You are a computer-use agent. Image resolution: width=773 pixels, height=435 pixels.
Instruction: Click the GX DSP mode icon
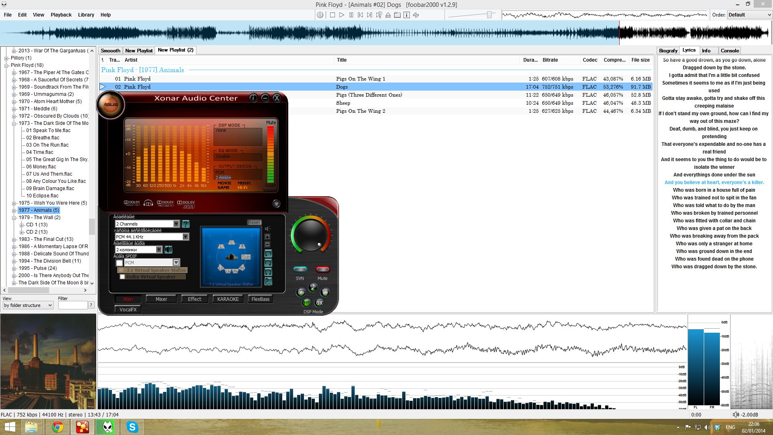(319, 302)
